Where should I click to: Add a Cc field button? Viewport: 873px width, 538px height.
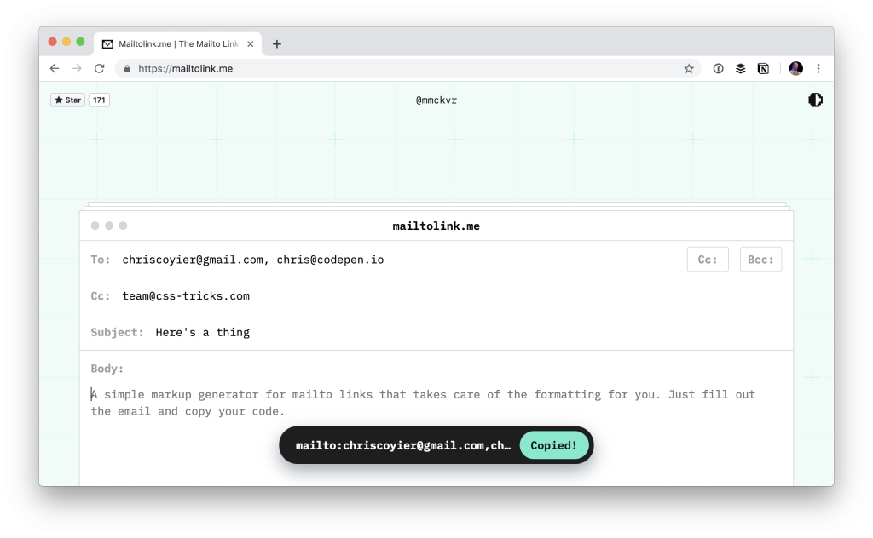coord(708,260)
